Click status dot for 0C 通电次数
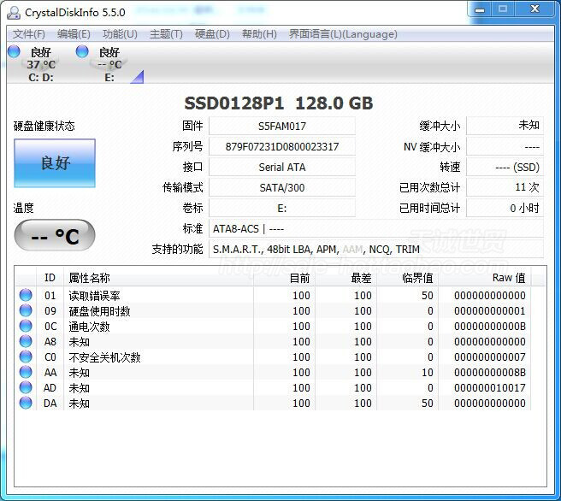The height and width of the screenshot is (501, 561). pyautogui.click(x=26, y=326)
